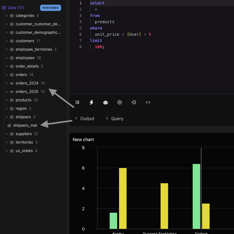Open the AI robot assistant icon

coord(106,102)
